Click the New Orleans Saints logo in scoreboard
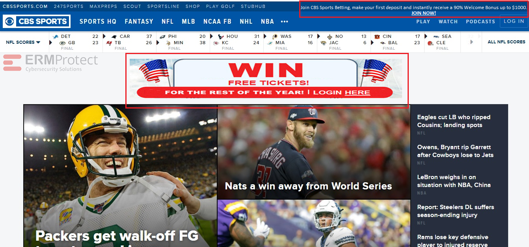 (x=330, y=36)
